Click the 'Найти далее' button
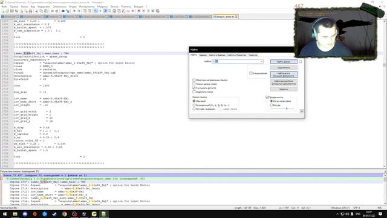 284,62
